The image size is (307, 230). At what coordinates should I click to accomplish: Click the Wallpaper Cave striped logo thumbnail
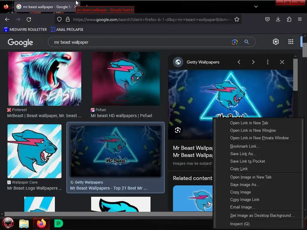tap(34, 151)
